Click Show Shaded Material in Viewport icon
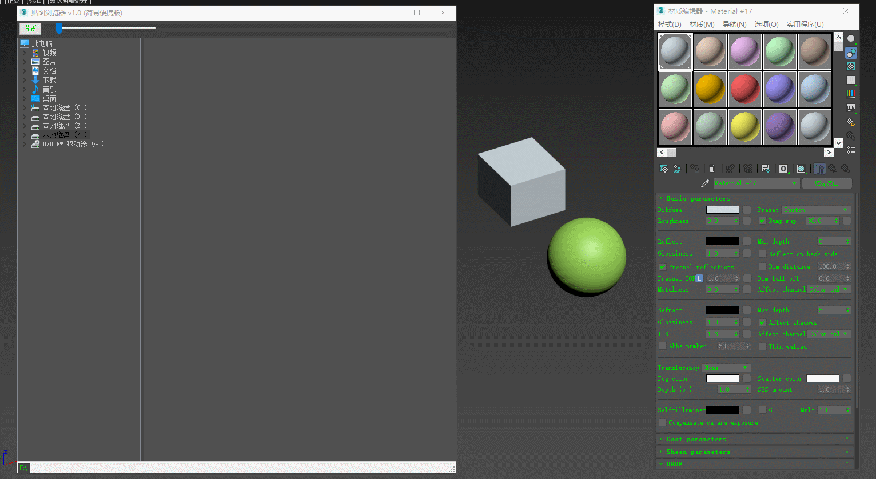876x479 pixels. click(801, 169)
